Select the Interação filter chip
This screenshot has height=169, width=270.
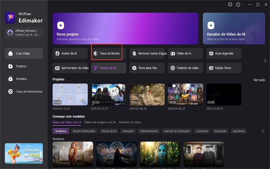[128, 131]
